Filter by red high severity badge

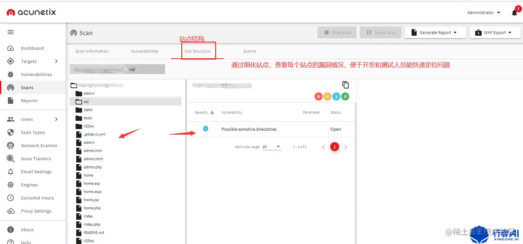point(319,96)
